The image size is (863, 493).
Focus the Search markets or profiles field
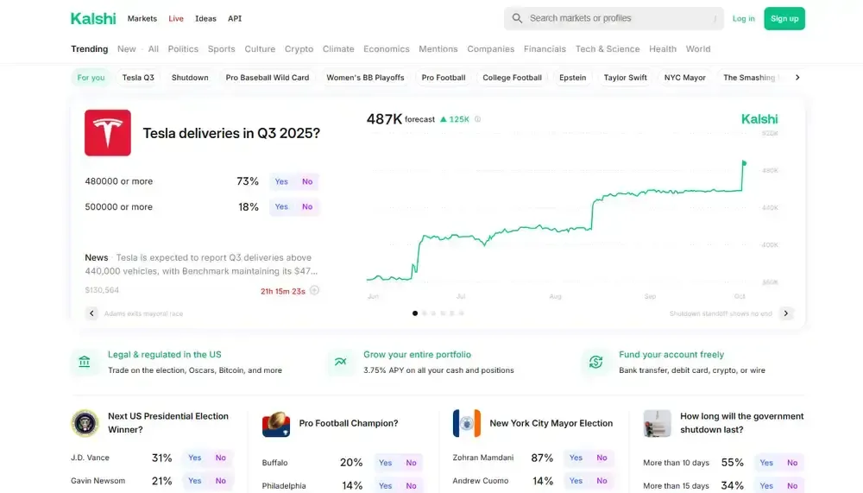point(614,18)
